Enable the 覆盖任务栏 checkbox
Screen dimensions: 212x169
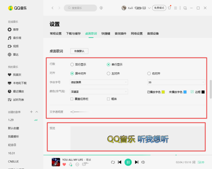coord(72,99)
